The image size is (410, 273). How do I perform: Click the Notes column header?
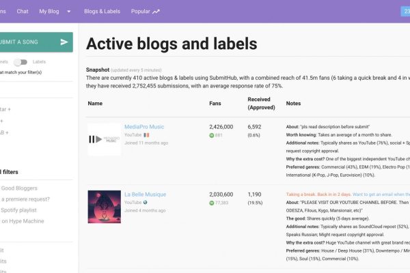(x=293, y=104)
